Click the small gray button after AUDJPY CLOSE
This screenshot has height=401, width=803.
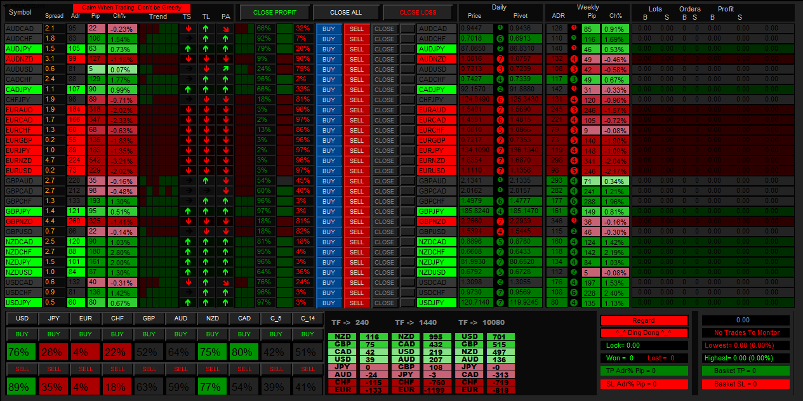(x=407, y=49)
